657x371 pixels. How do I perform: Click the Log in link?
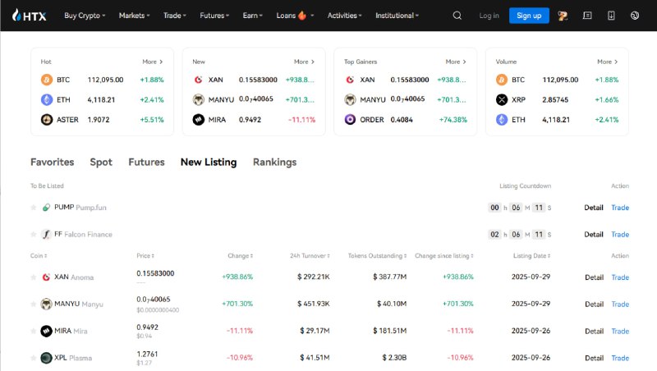click(489, 16)
